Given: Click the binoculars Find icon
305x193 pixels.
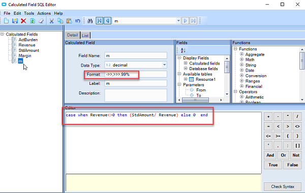Looking at the screenshot, I should (x=90, y=21).
